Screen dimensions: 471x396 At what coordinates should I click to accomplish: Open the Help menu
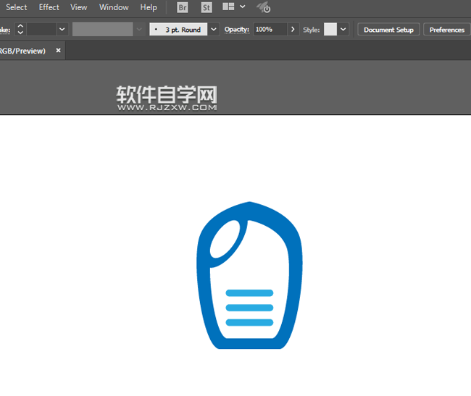149,7
